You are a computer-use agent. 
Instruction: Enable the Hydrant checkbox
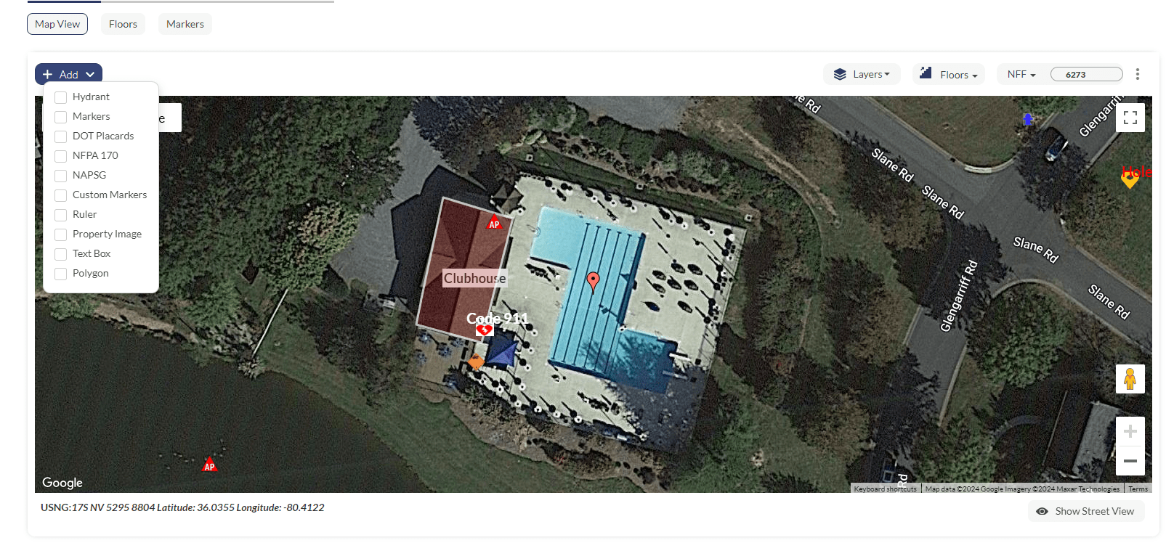click(x=61, y=97)
